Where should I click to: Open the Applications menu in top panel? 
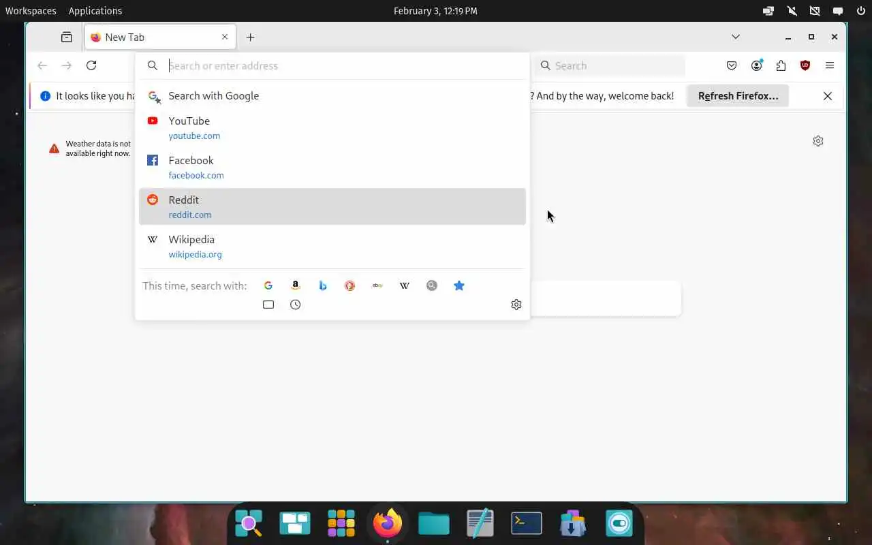(95, 11)
